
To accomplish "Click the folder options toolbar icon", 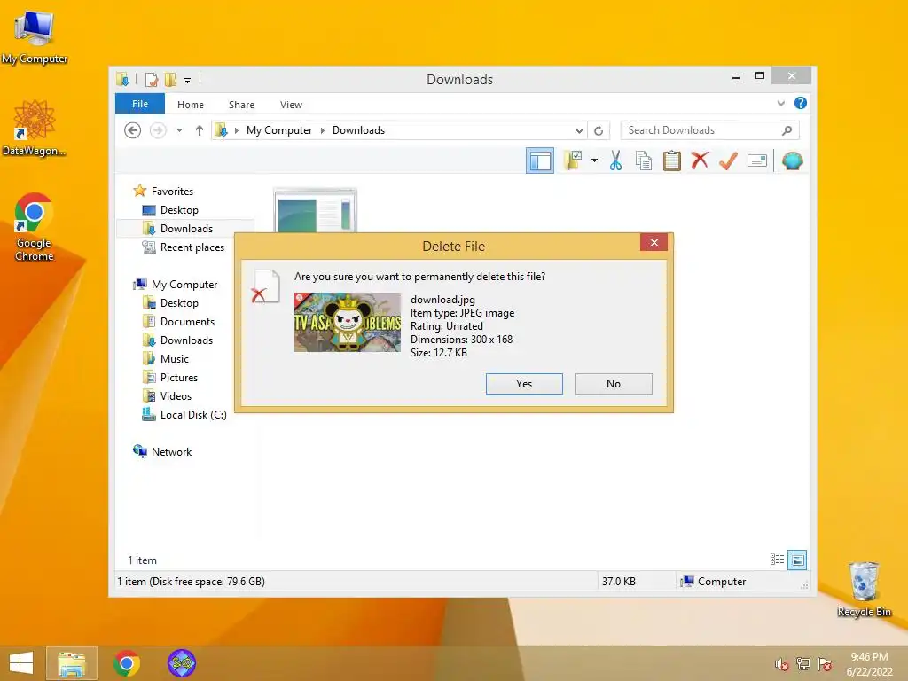I will point(573,160).
